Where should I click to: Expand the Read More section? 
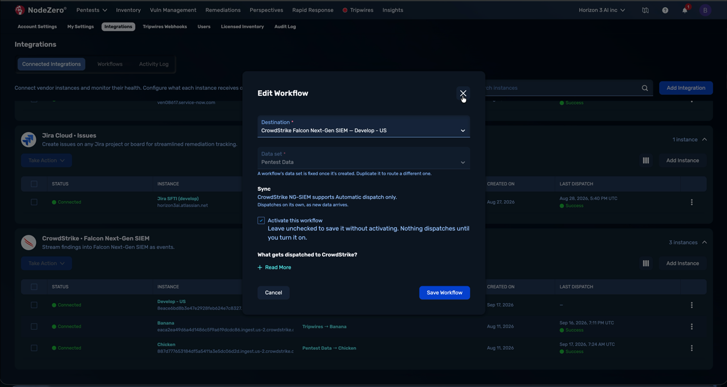point(274,267)
